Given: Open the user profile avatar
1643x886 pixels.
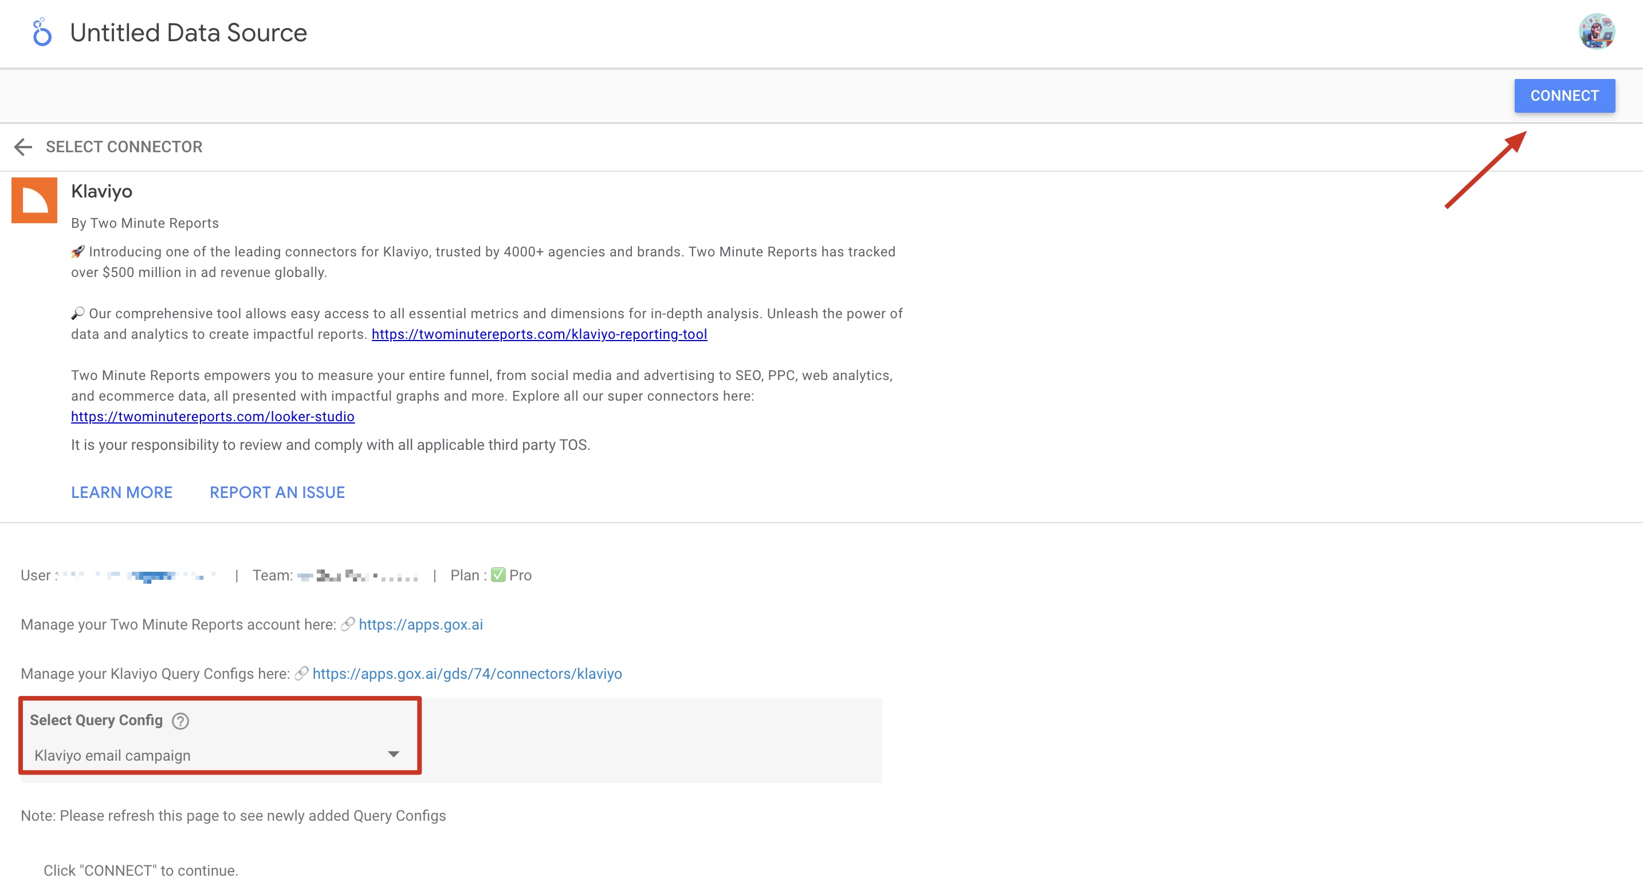Looking at the screenshot, I should (x=1596, y=32).
